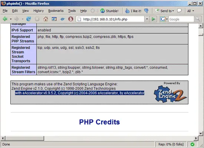Click the window resize grip in the corner
204x148 pixels.
(201, 145)
